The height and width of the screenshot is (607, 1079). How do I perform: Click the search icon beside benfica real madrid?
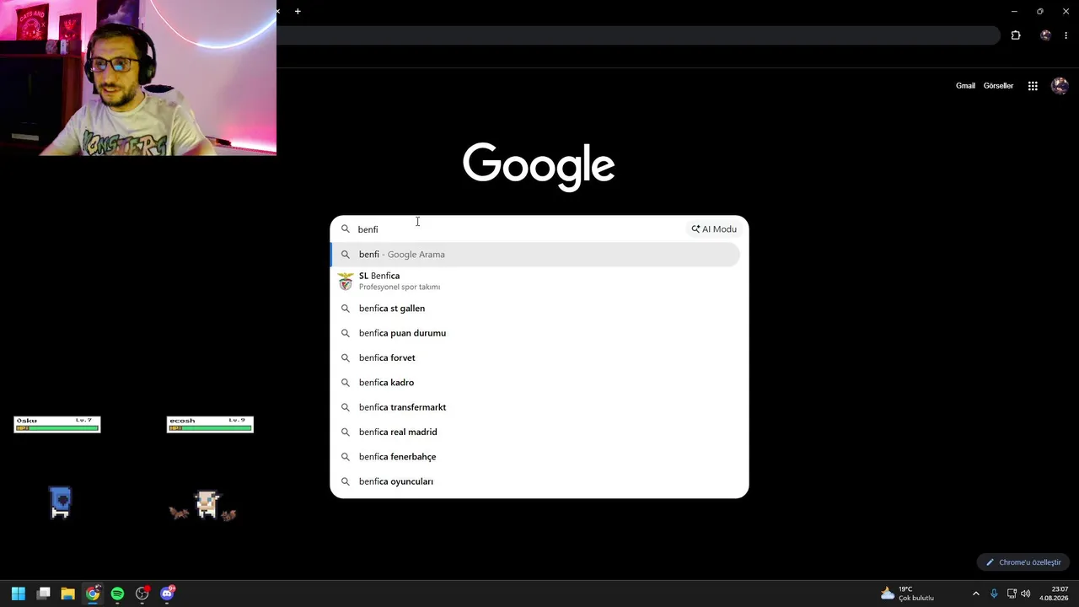pyautogui.click(x=346, y=432)
